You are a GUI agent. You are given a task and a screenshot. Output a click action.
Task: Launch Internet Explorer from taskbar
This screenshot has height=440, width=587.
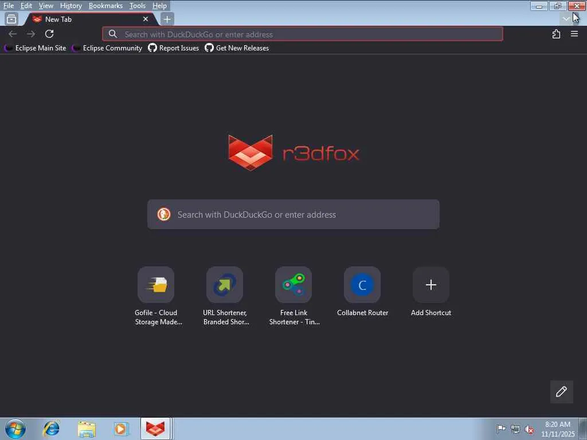(x=51, y=429)
